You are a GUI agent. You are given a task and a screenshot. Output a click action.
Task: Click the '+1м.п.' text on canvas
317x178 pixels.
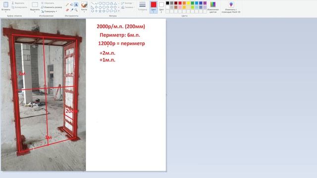[107, 60]
